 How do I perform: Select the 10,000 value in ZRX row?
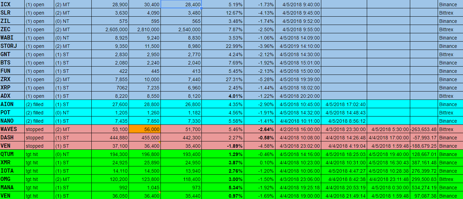pos(145,79)
